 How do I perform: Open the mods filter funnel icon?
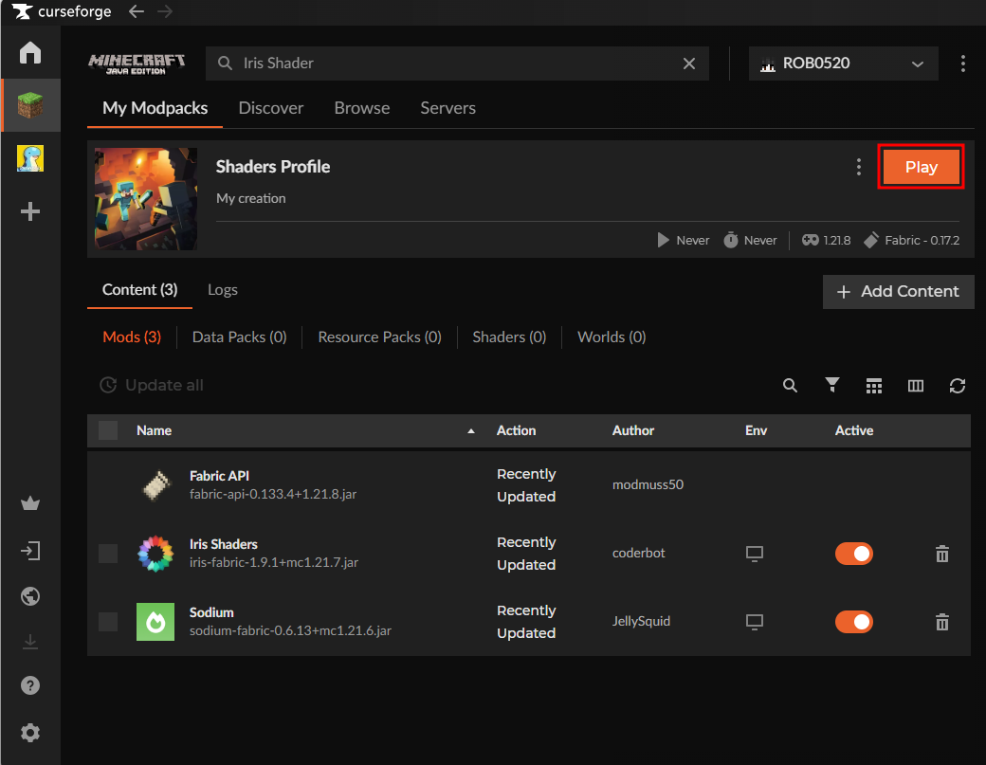pos(832,385)
